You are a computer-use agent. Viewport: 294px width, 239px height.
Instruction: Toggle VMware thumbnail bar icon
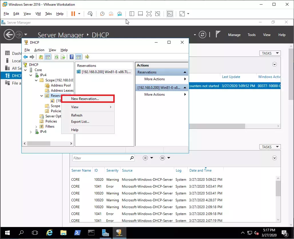point(140,14)
